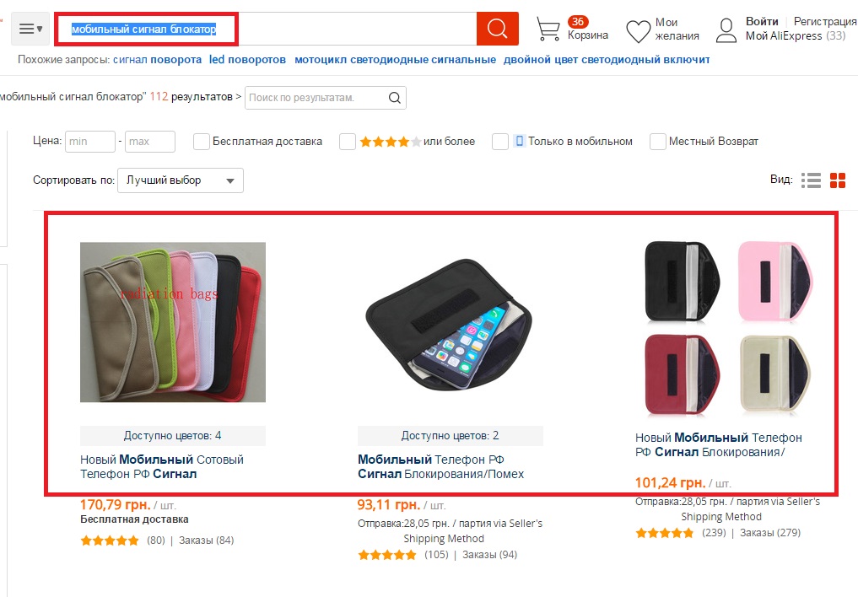858x597 pixels.
Task: Expand the Лучший выбор sort dropdown
Action: click(x=181, y=180)
